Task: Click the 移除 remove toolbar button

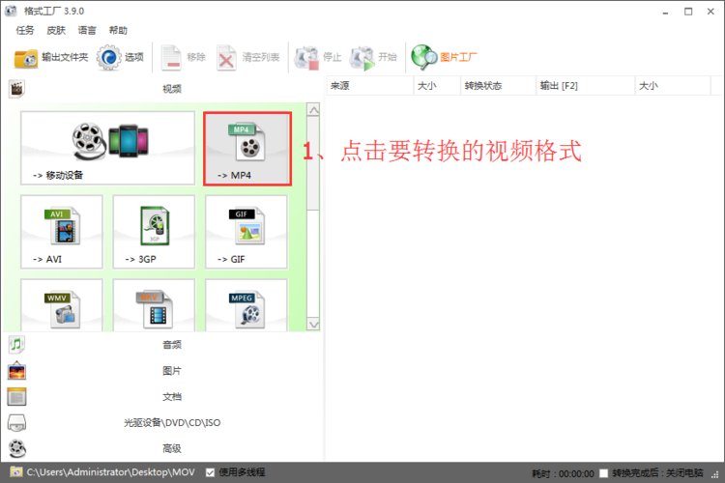Action: coord(183,57)
